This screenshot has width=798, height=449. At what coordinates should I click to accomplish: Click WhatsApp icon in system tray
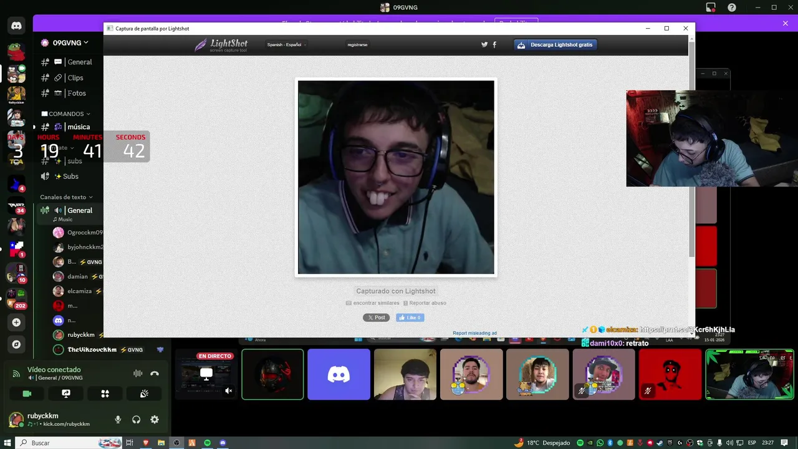pyautogui.click(x=600, y=443)
